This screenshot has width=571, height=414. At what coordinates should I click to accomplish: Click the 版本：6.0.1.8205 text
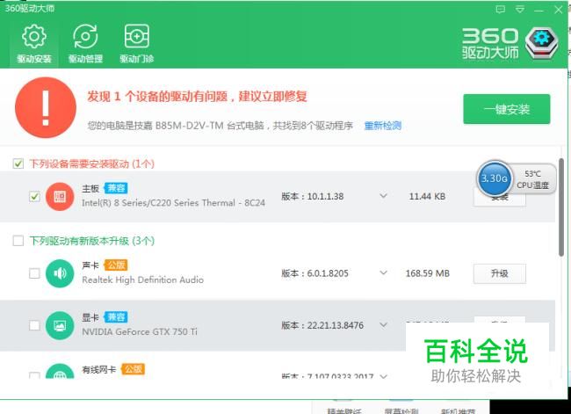click(315, 273)
